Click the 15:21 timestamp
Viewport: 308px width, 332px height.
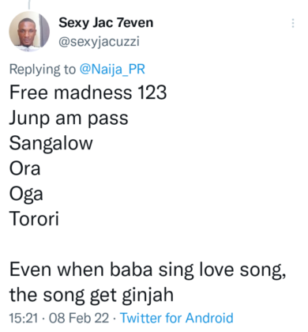pos(24,318)
